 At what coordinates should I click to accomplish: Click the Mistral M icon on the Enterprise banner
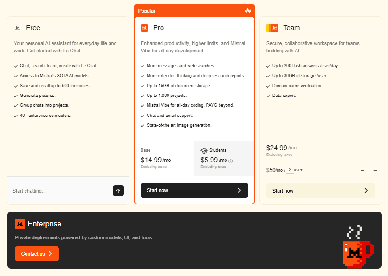click(19, 224)
